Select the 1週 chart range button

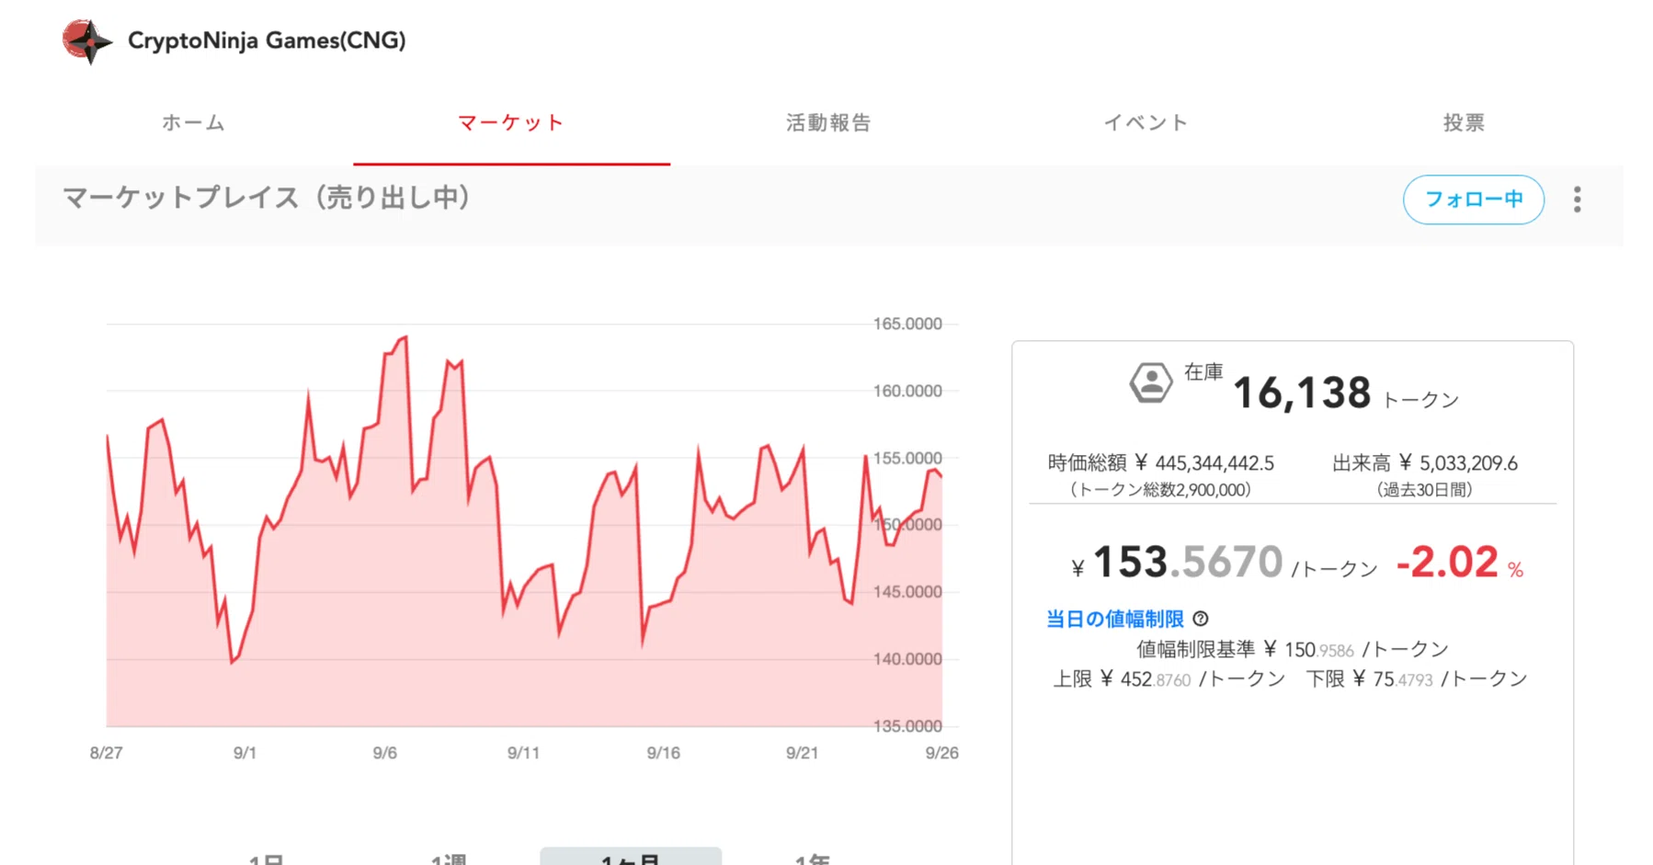click(x=449, y=859)
